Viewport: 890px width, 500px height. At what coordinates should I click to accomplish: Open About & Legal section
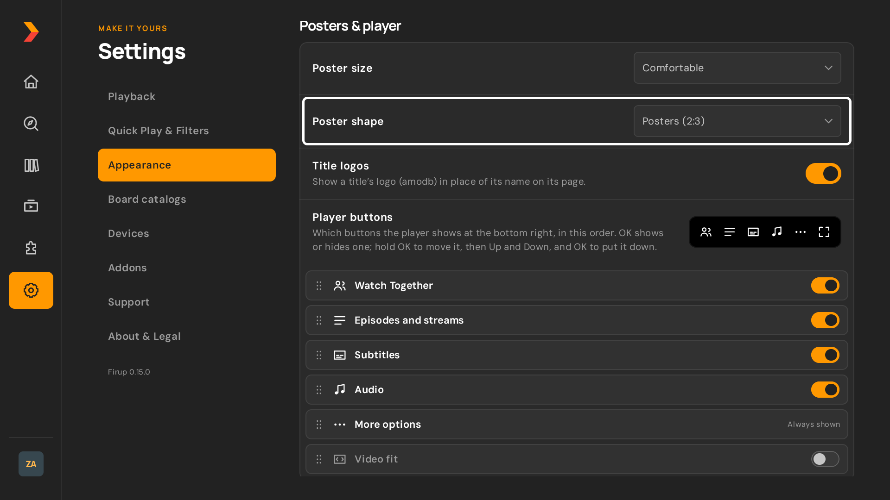(187, 337)
